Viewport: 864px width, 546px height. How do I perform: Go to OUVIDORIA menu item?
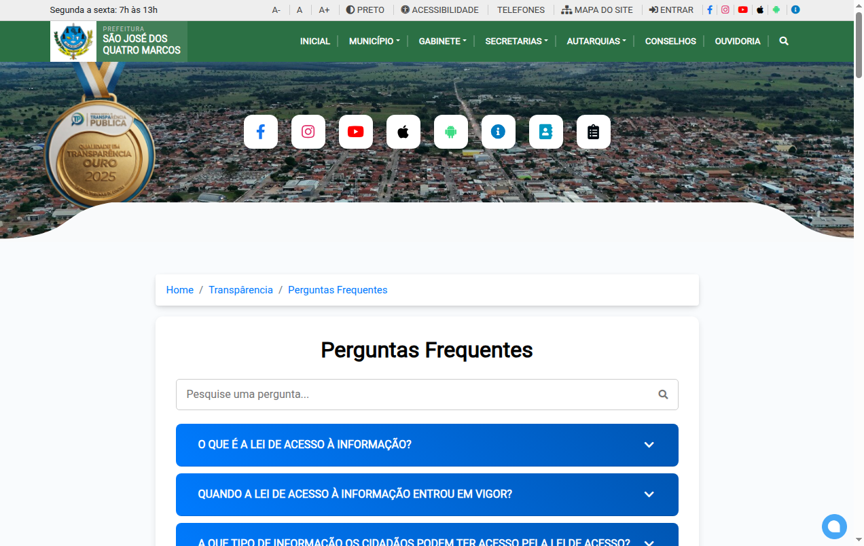click(x=738, y=41)
